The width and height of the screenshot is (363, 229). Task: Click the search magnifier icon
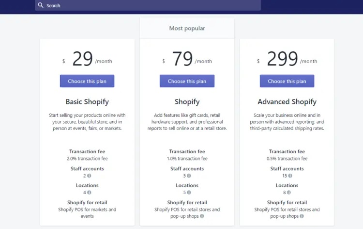point(41,5)
